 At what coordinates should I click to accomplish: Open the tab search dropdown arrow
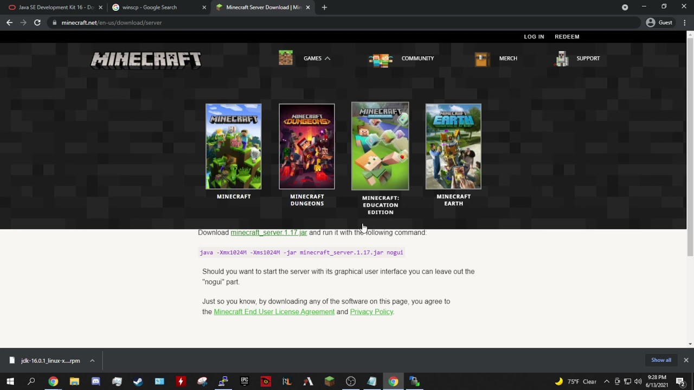click(x=625, y=8)
